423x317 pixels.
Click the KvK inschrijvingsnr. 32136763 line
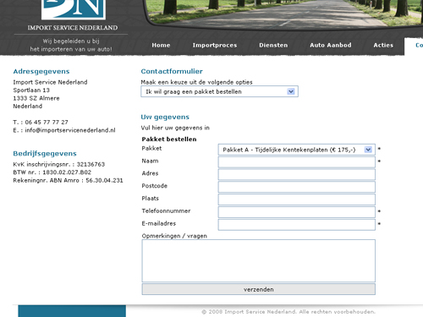point(59,164)
